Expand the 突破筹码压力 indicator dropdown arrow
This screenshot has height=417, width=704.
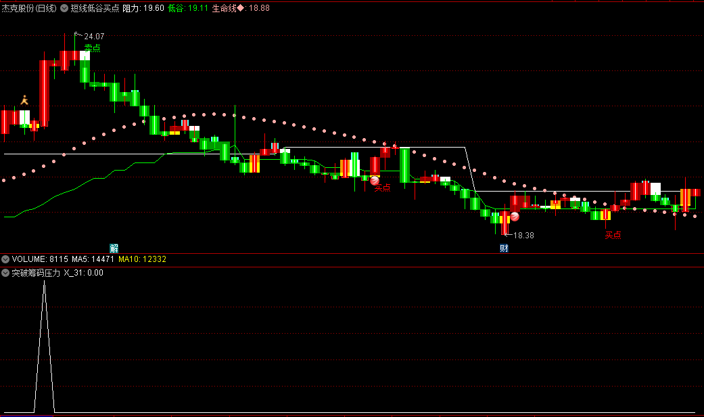pyautogui.click(x=5, y=273)
